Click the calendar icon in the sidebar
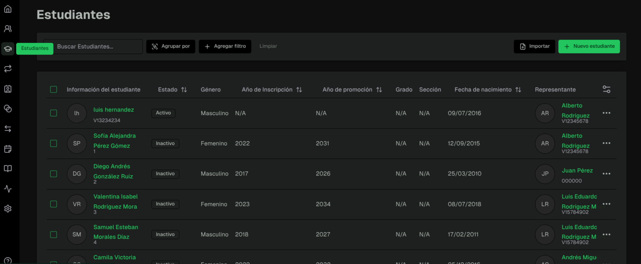 click(x=8, y=149)
